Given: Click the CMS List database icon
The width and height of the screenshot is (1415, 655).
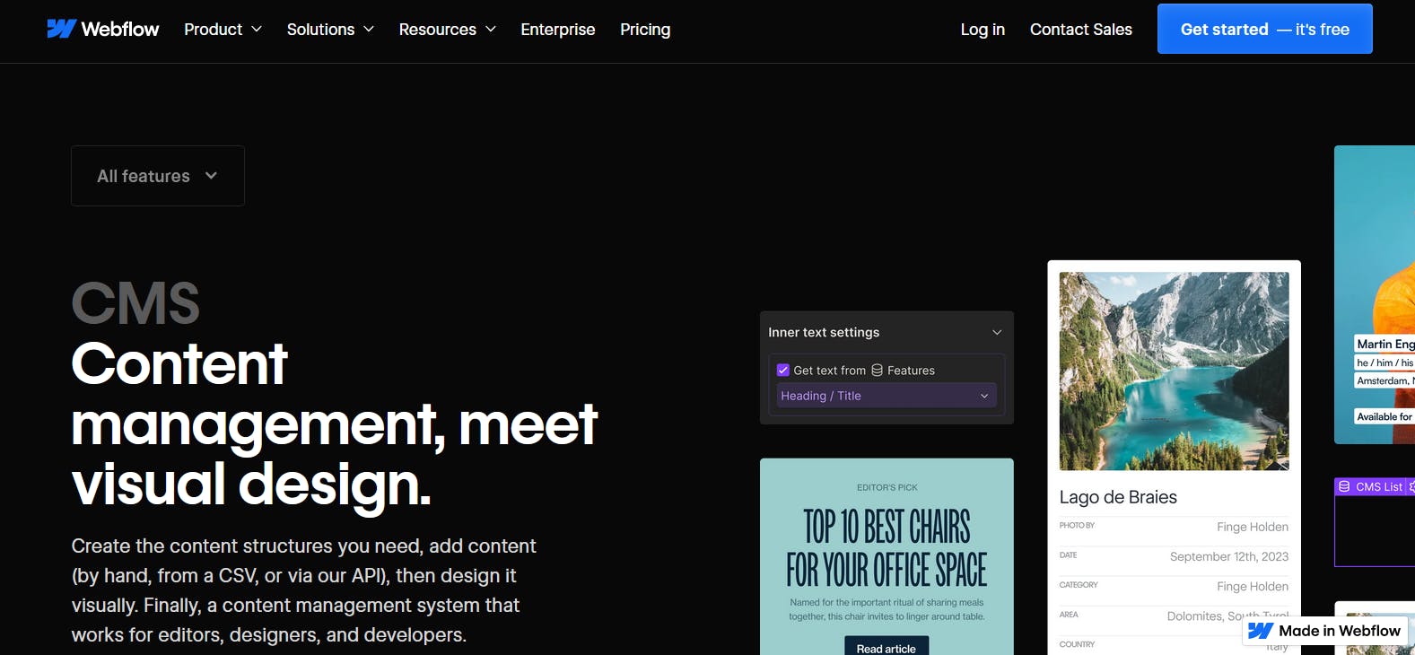Looking at the screenshot, I should (x=1344, y=486).
